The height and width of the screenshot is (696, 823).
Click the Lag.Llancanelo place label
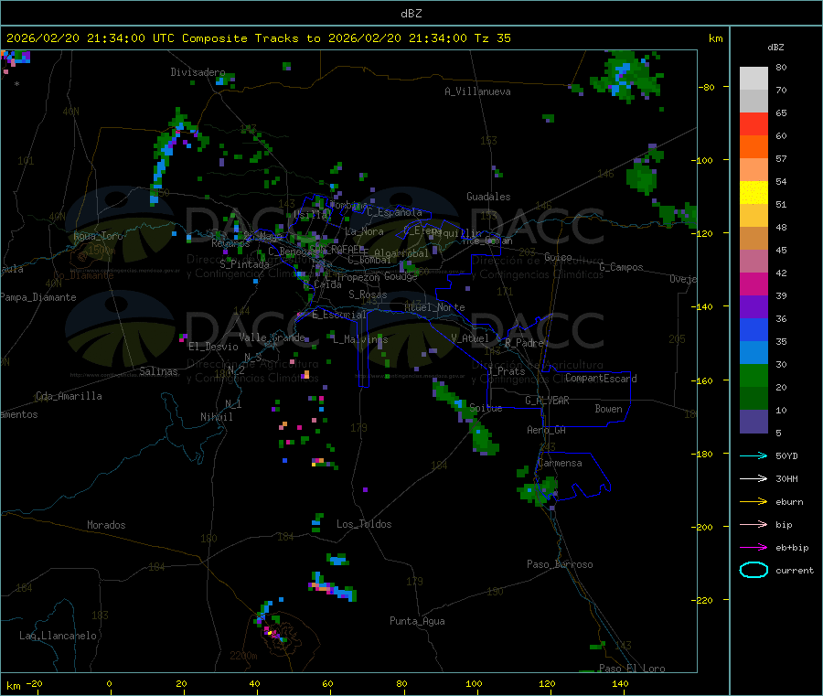pyautogui.click(x=58, y=636)
